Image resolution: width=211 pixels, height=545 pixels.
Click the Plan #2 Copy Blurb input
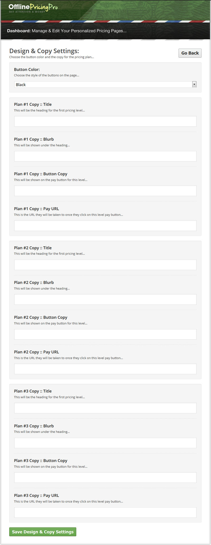pos(105,299)
